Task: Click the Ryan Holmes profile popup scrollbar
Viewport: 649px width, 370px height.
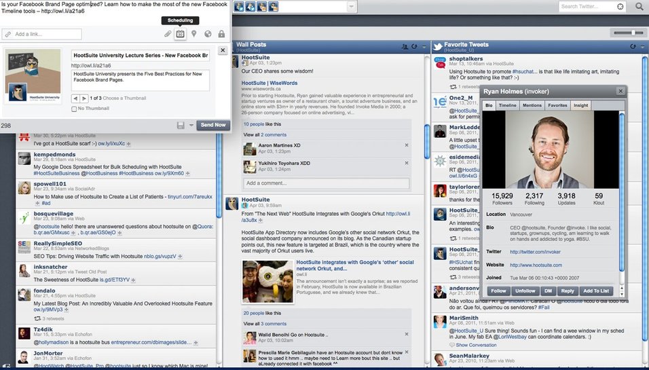Action: pos(621,192)
